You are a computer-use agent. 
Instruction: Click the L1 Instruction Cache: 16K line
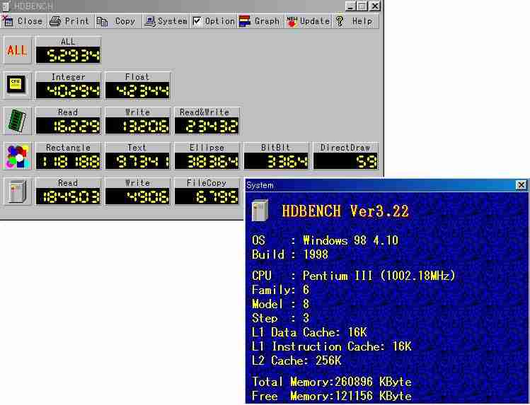[x=332, y=346]
